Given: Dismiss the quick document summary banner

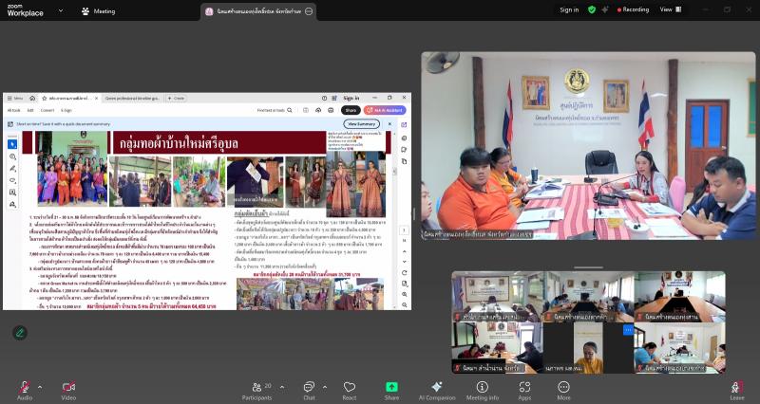Looking at the screenshot, I should click(389, 124).
